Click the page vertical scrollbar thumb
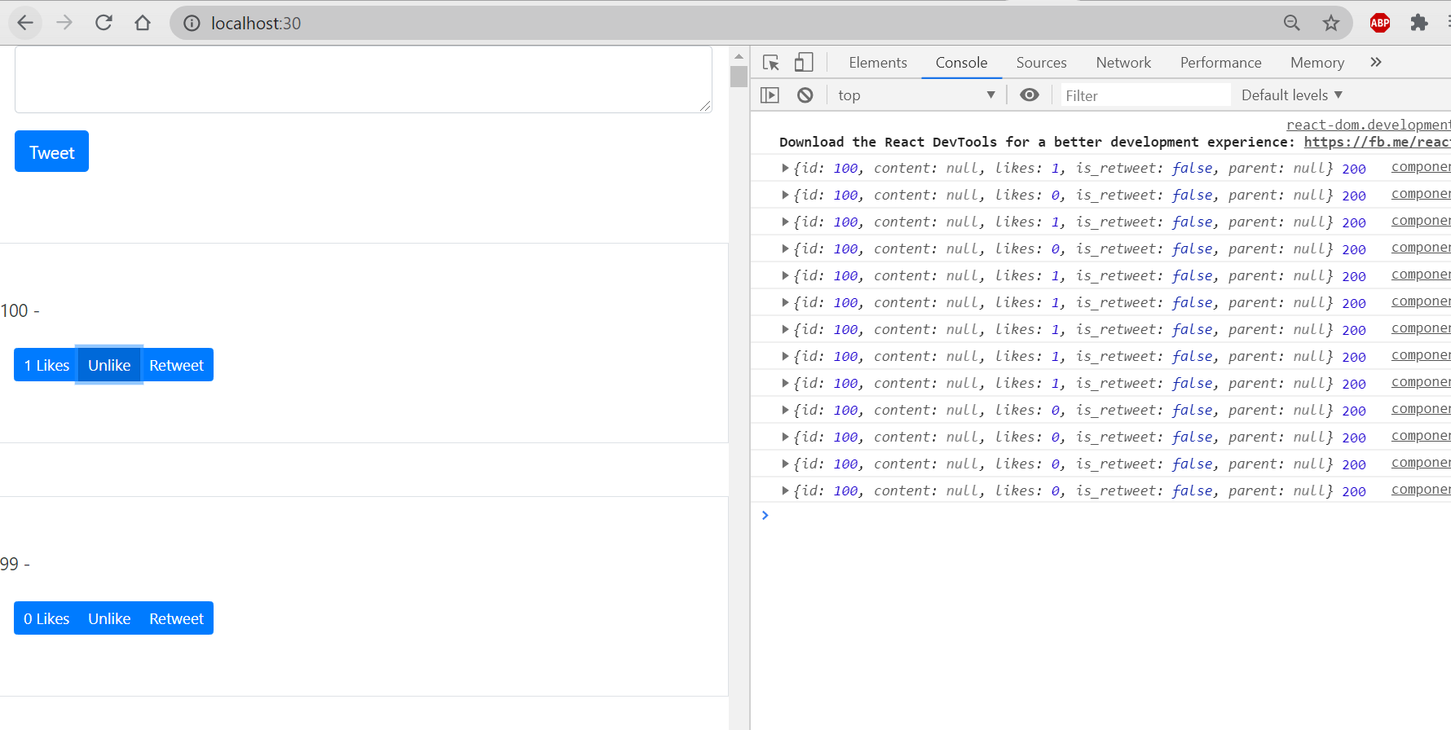Screen dimensions: 1451x730 (x=739, y=77)
